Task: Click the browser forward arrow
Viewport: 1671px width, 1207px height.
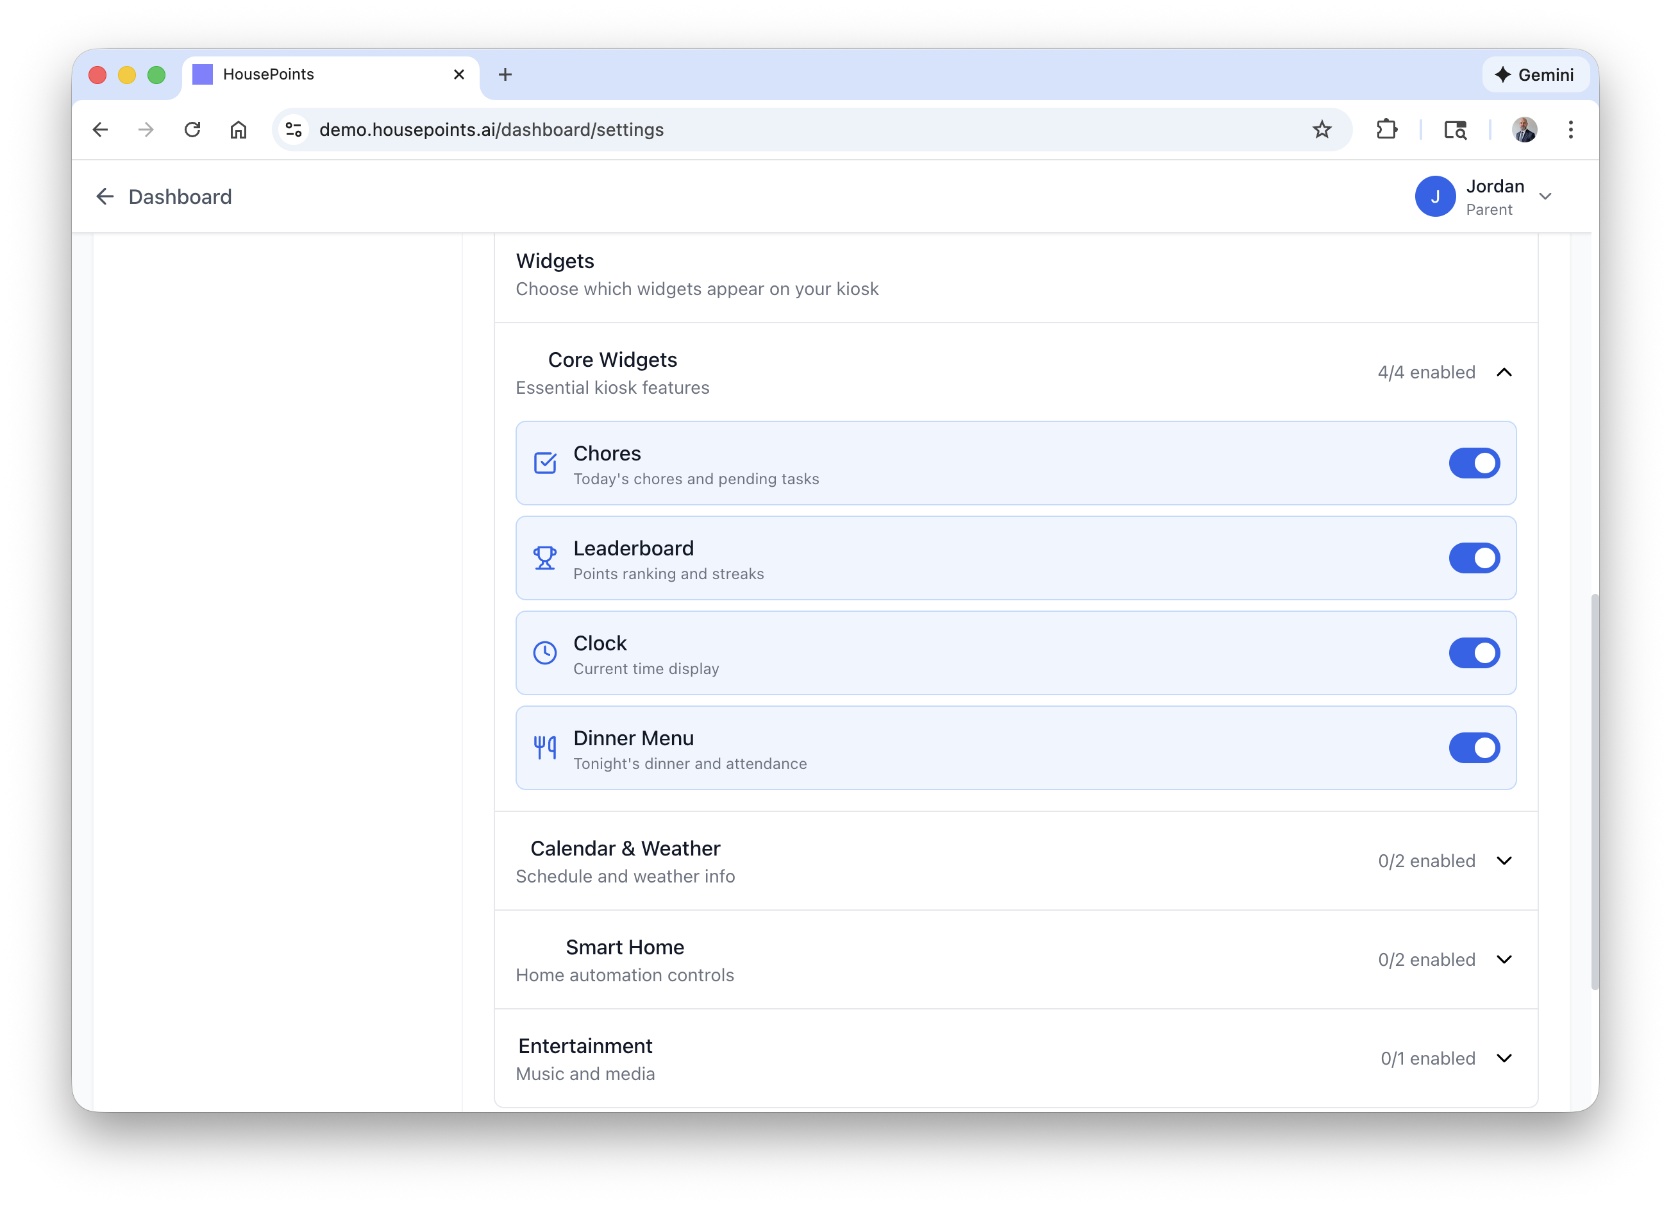Action: (146, 130)
